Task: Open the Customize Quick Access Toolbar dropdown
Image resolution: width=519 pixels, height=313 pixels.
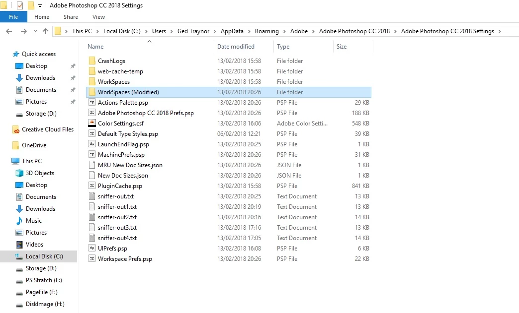Action: click(40, 5)
